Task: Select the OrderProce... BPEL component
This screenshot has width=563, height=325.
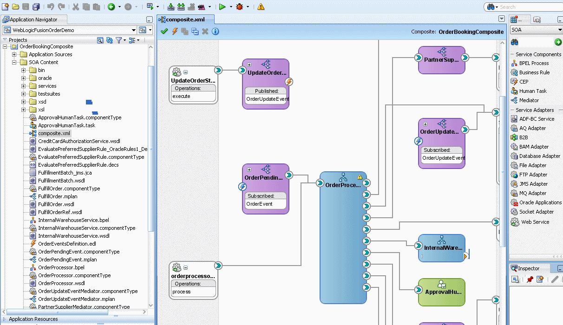Action: pos(343,238)
